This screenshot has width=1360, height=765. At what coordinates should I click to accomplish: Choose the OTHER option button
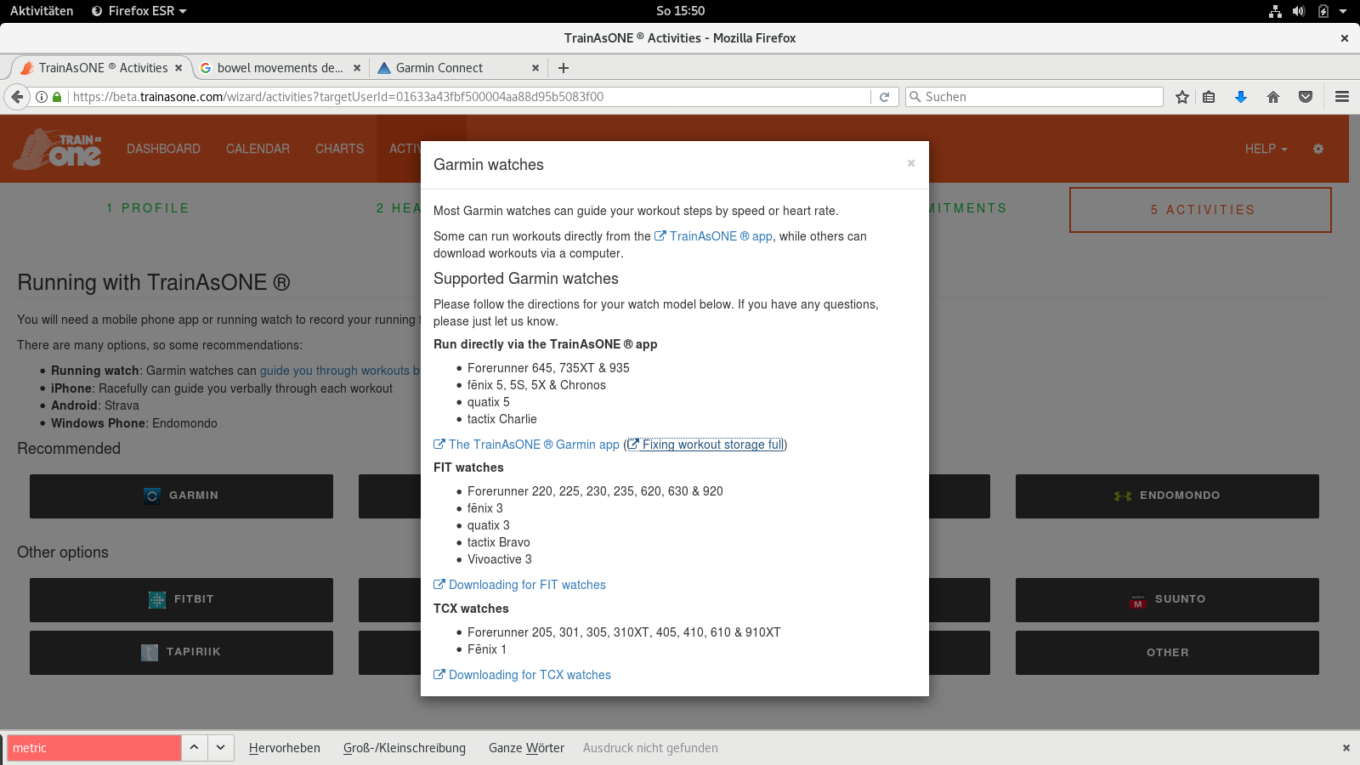tap(1167, 653)
